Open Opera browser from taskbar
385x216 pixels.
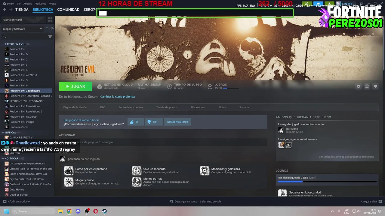click(96, 211)
